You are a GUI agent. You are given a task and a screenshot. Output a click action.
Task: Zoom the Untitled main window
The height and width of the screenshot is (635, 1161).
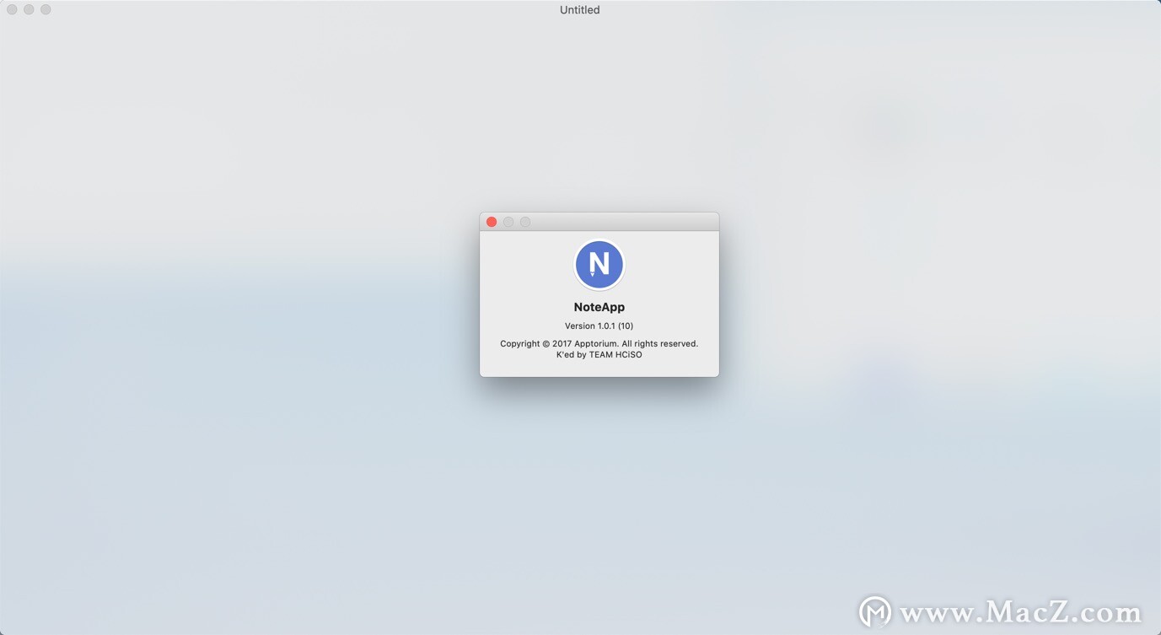46,9
